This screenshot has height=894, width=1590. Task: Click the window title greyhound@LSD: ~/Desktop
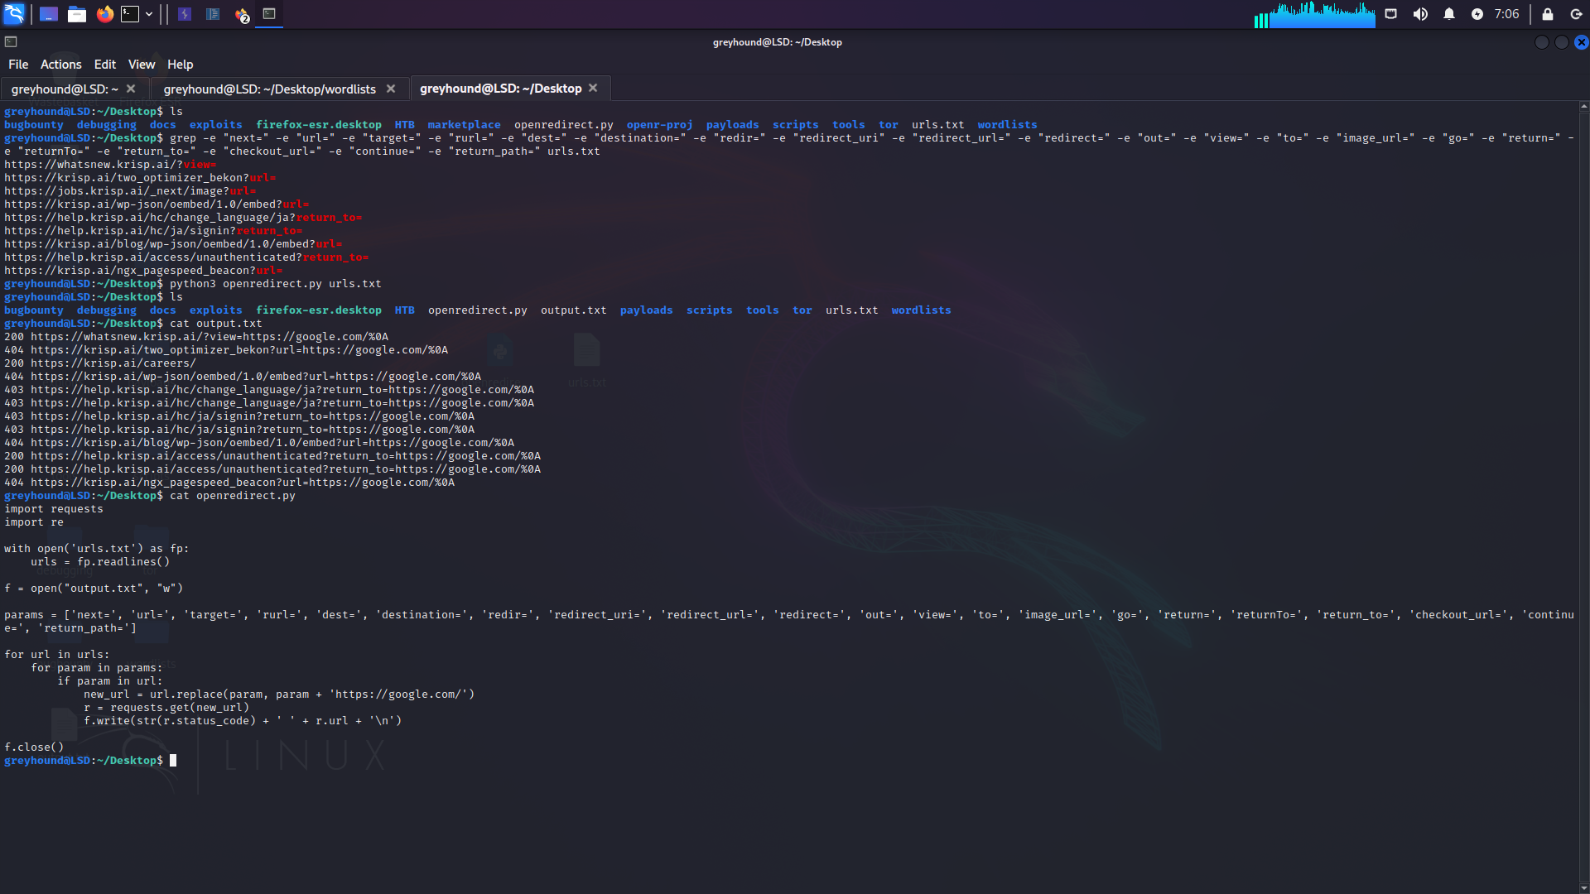pyautogui.click(x=777, y=42)
